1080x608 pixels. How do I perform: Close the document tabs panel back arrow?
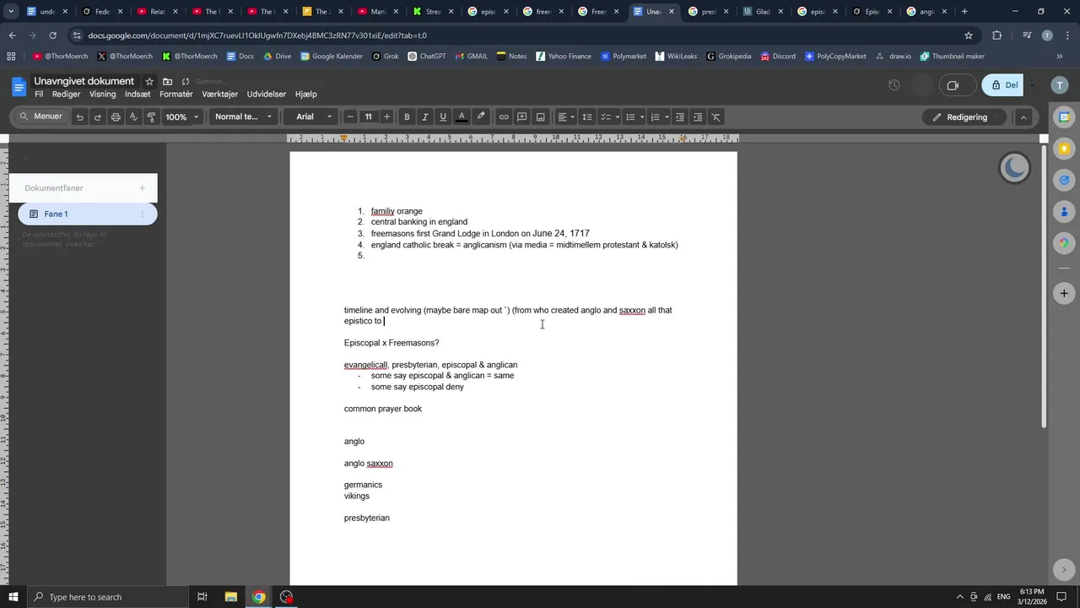[x=27, y=159]
